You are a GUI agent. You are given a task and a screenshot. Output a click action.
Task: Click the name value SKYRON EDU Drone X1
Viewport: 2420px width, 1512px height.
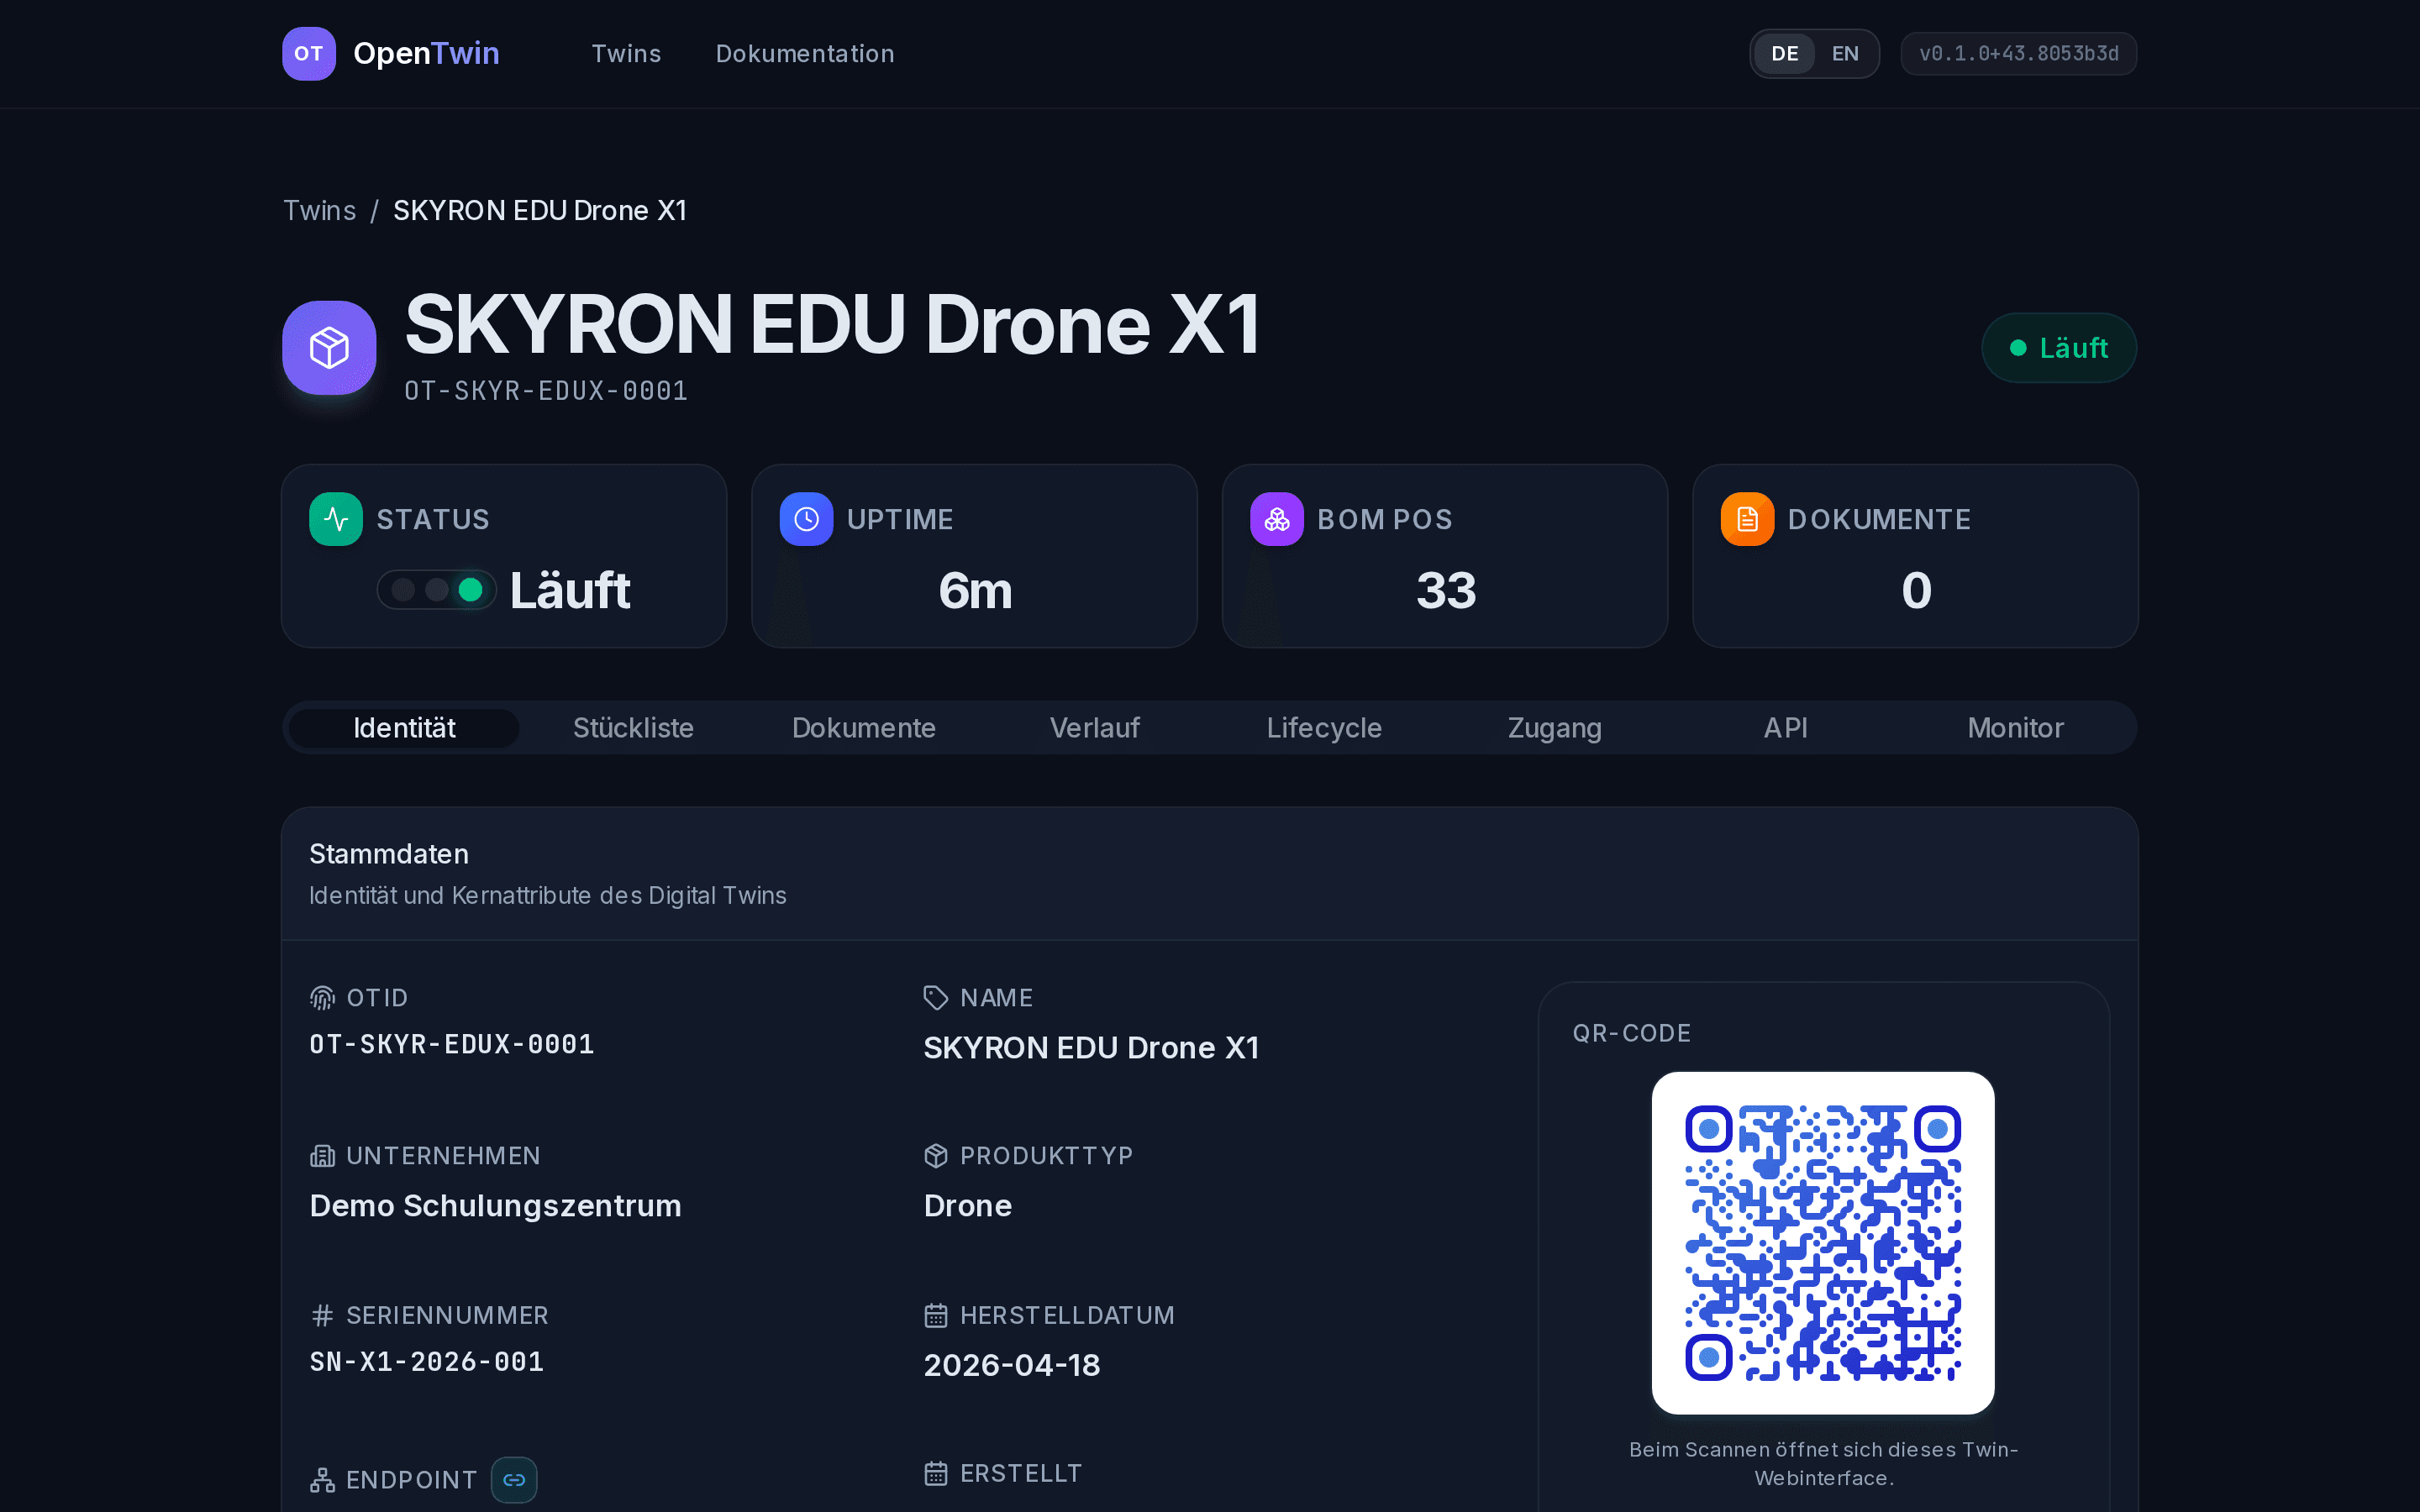[1092, 1048]
